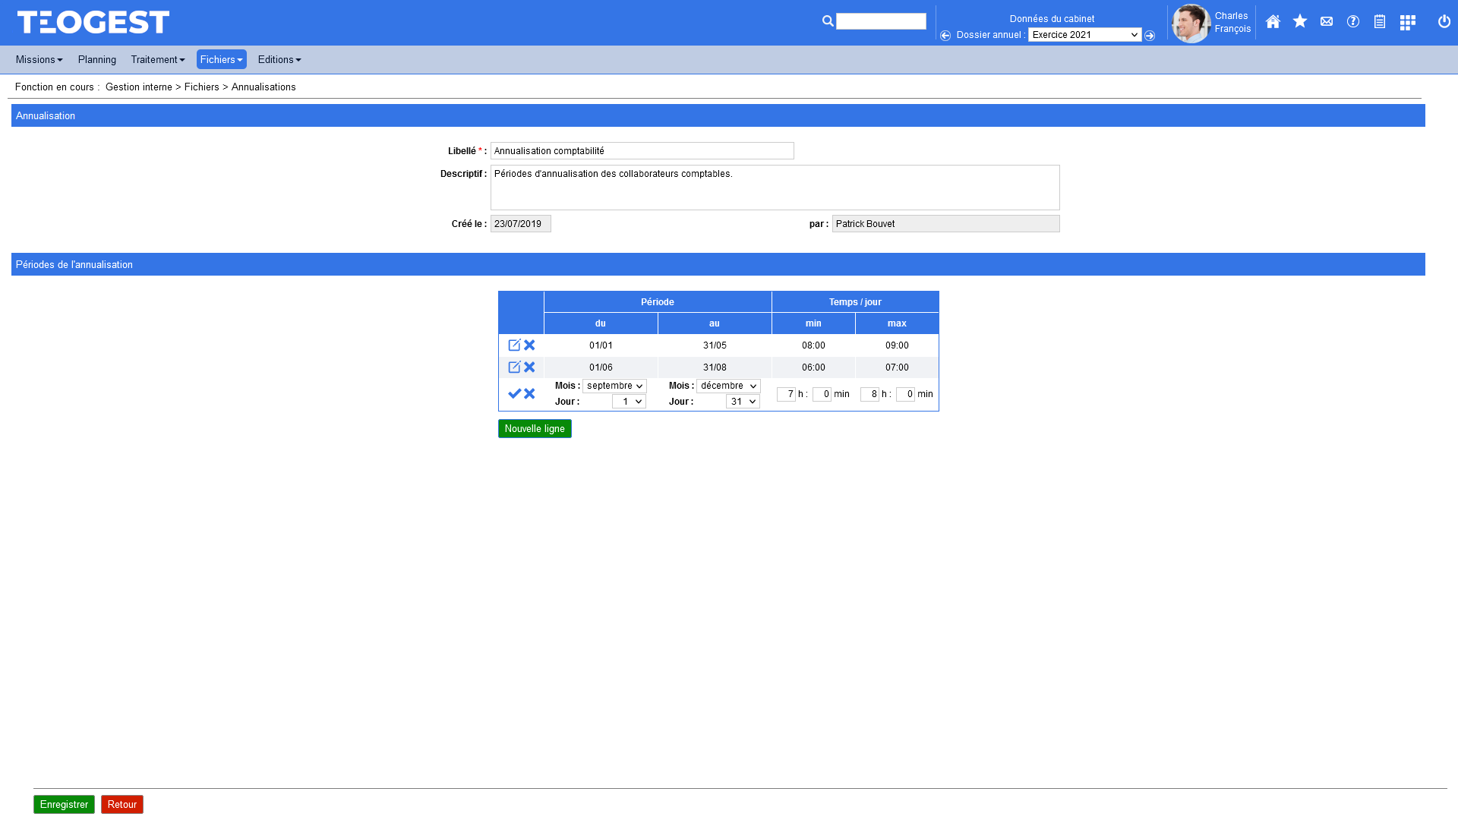Open end day 31 dropdown

click(743, 402)
